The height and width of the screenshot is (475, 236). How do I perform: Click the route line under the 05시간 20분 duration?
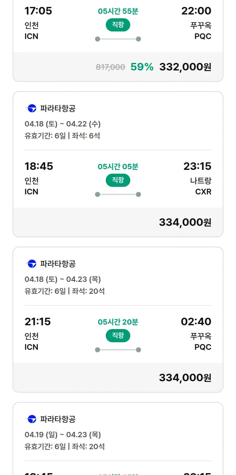pos(118,350)
